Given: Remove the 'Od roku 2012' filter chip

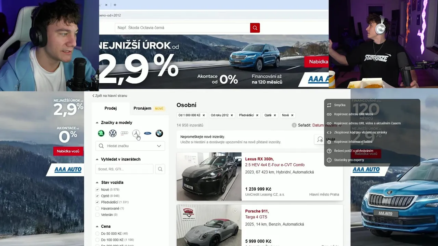Looking at the screenshot, I should [232, 115].
